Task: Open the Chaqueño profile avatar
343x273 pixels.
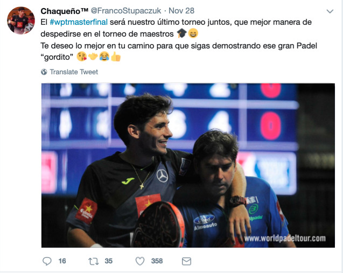Action: coord(21,20)
